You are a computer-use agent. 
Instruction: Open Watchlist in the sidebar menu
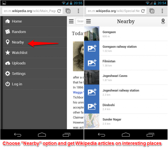35,53
